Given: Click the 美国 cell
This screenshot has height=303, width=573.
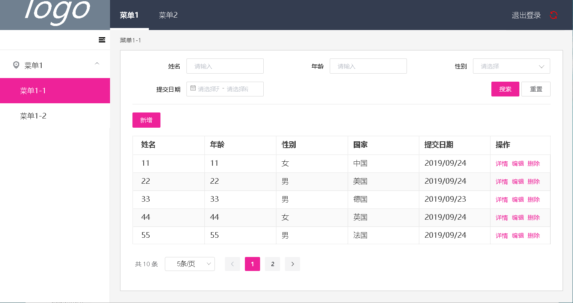Looking at the screenshot, I should click(x=383, y=181).
